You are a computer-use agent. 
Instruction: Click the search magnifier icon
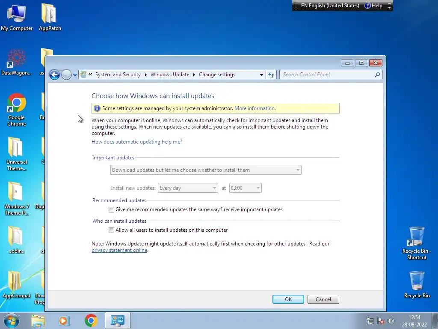click(377, 75)
